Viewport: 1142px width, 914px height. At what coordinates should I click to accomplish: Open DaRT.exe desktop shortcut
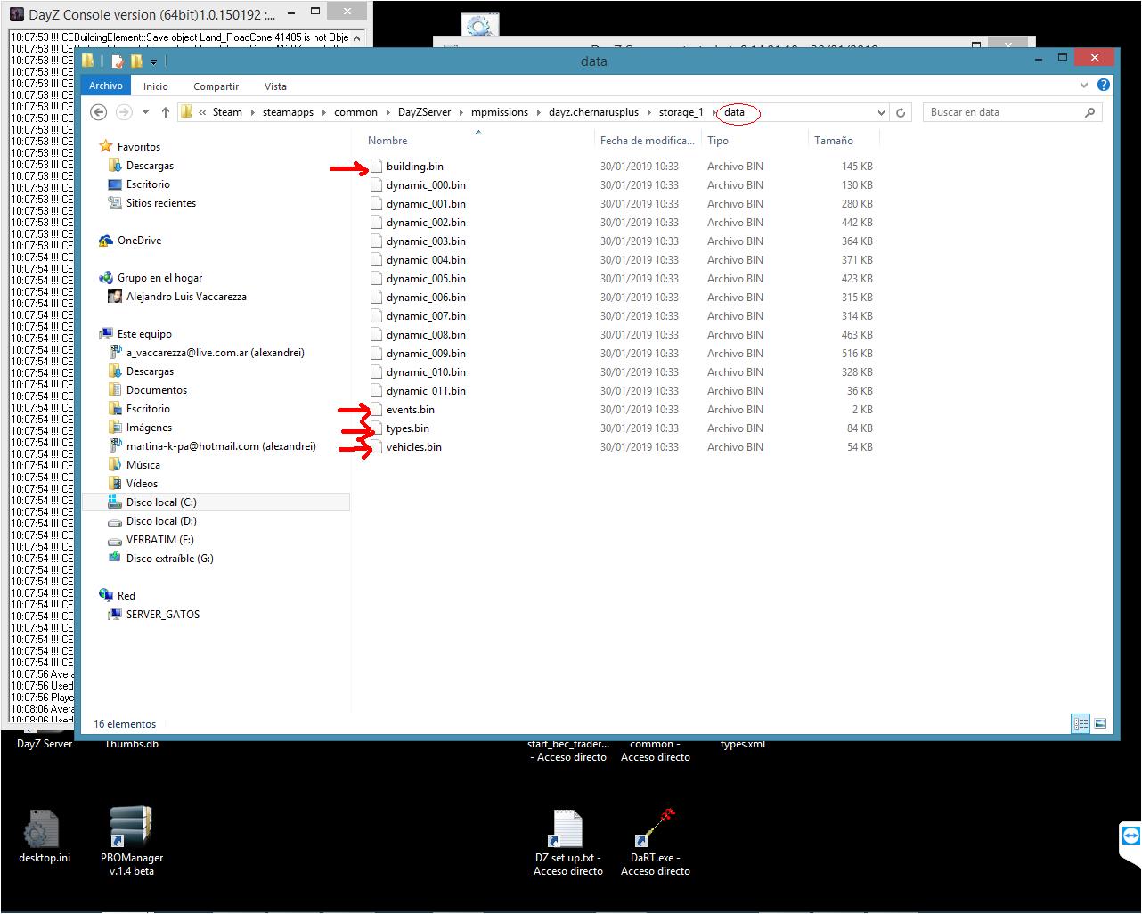(656, 841)
